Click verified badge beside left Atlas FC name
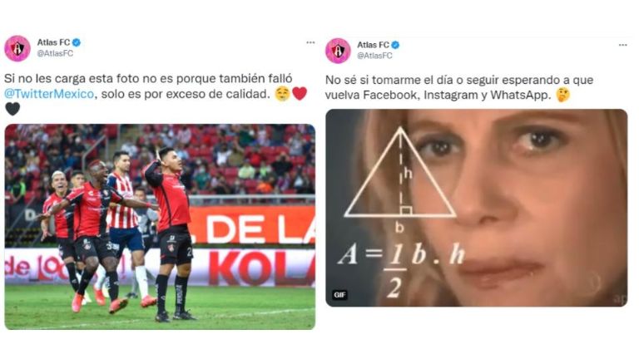This screenshot has width=639, height=359. click(x=77, y=42)
